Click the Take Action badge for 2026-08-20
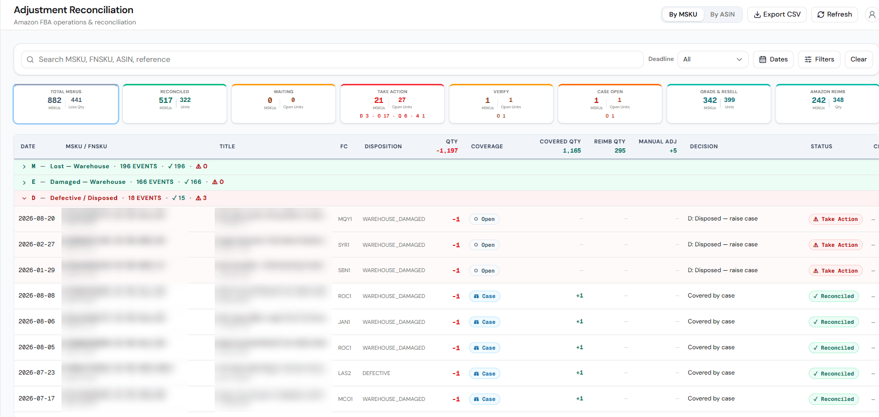This screenshot has width=879, height=417. click(836, 219)
